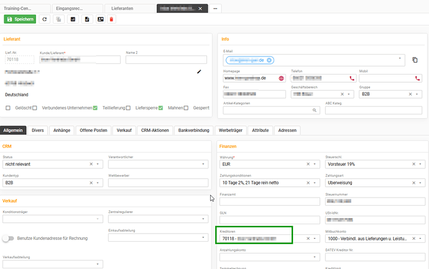
Task: Click the reload icon in the toolbar
Action: pos(45,19)
